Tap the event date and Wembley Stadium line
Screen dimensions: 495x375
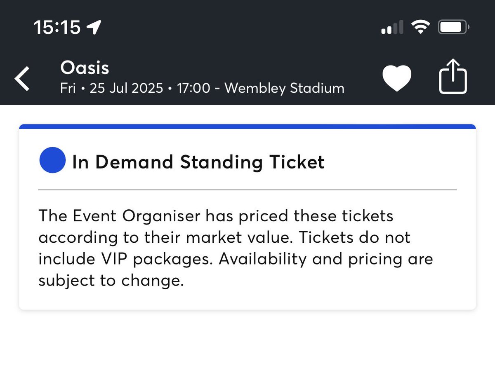pos(202,88)
